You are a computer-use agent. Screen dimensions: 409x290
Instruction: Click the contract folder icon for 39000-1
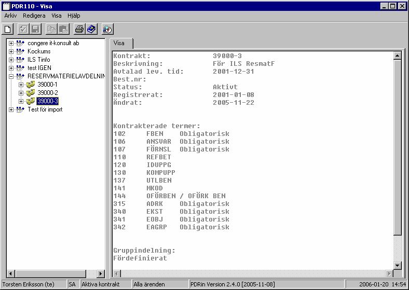31,85
